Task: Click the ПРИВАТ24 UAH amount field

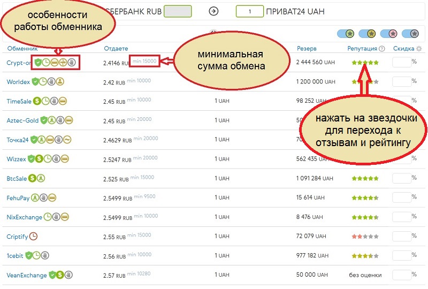Action: click(x=250, y=11)
